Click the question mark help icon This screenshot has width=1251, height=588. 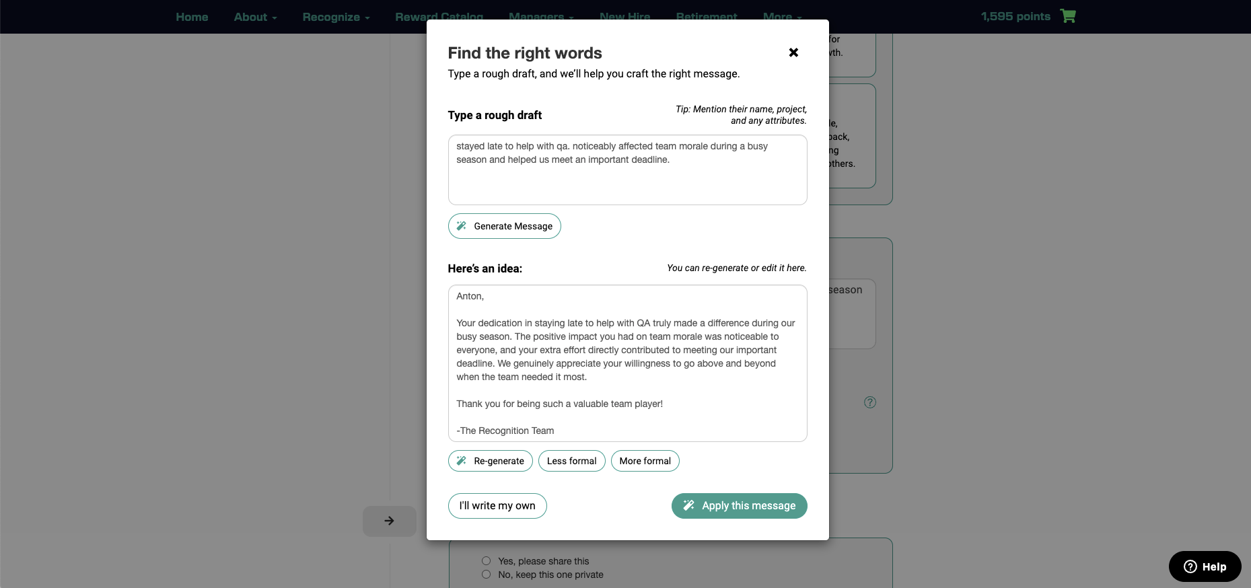pyautogui.click(x=870, y=402)
